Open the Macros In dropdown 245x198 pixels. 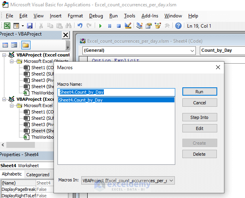coord(128,181)
